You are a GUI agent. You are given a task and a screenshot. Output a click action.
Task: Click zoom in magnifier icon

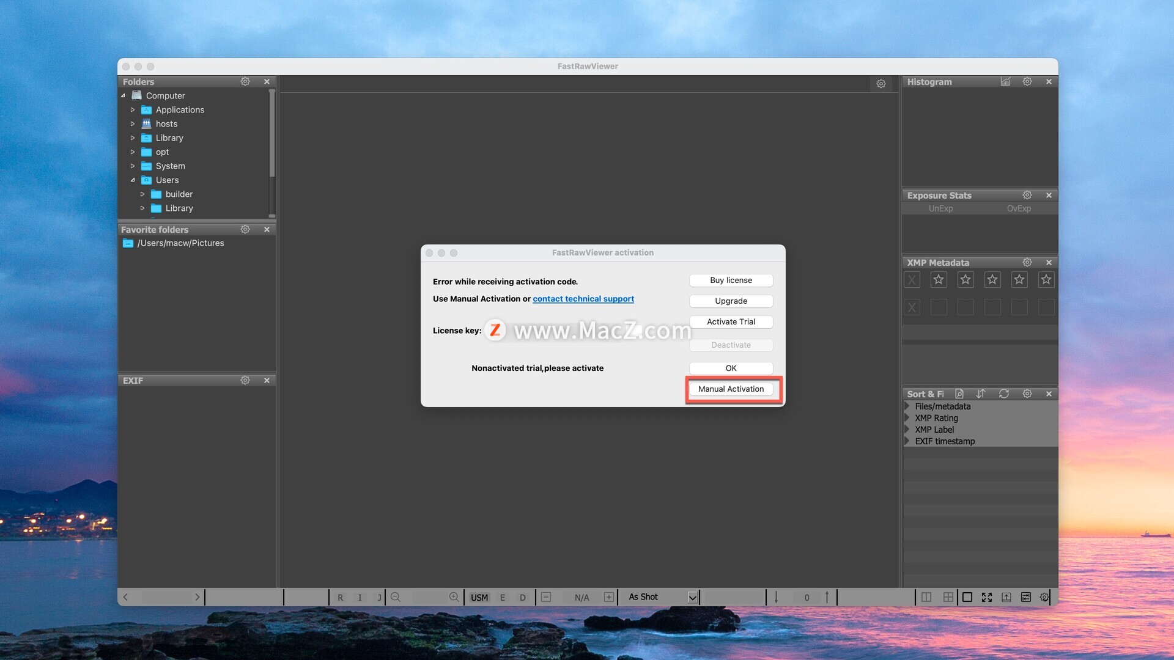pyautogui.click(x=454, y=597)
